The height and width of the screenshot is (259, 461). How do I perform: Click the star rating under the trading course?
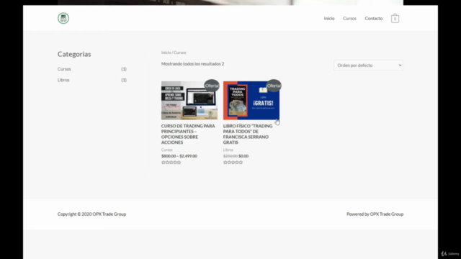(x=171, y=163)
